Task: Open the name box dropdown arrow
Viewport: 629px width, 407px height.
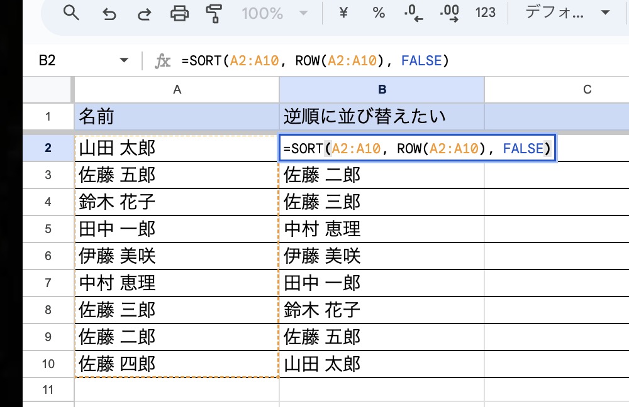Action: (x=123, y=61)
